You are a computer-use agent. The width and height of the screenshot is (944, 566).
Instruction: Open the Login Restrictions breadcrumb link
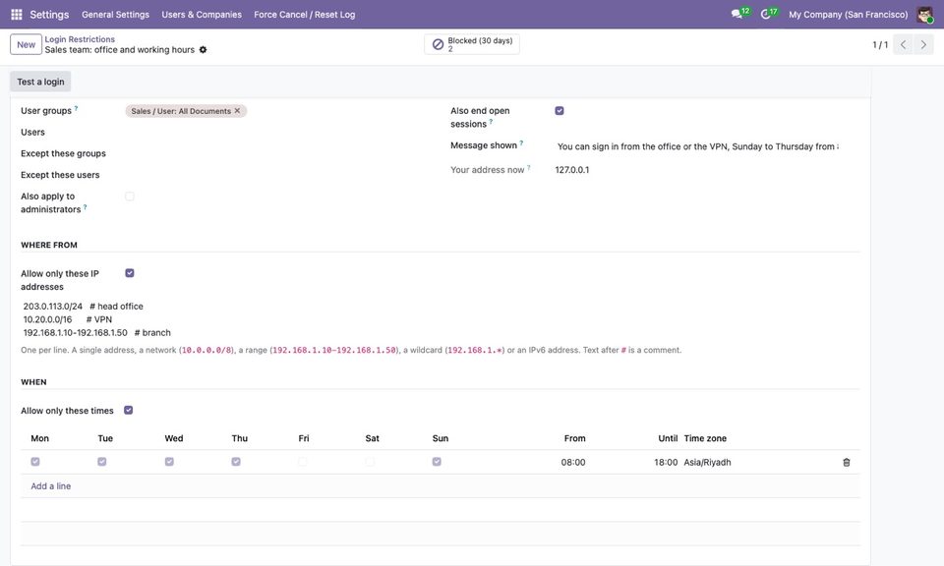80,39
